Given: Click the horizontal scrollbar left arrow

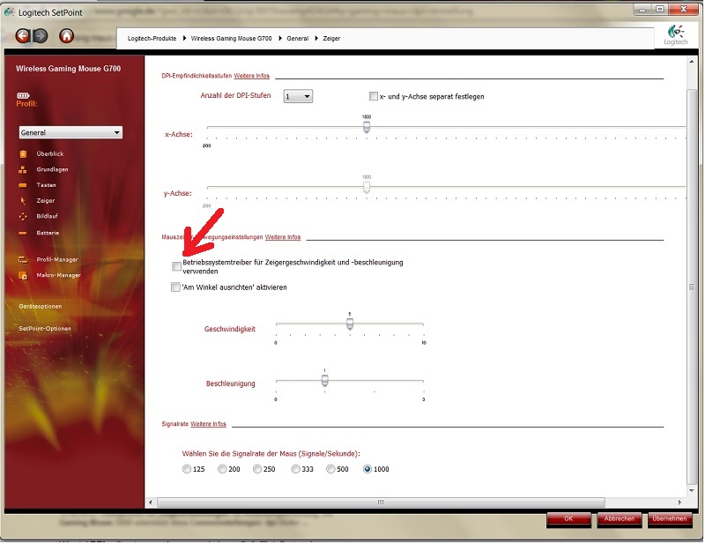Looking at the screenshot, I should tap(150, 503).
